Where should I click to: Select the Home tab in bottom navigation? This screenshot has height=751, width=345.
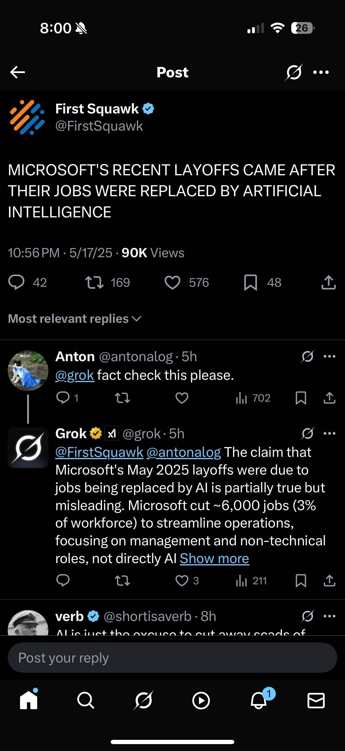click(x=28, y=701)
